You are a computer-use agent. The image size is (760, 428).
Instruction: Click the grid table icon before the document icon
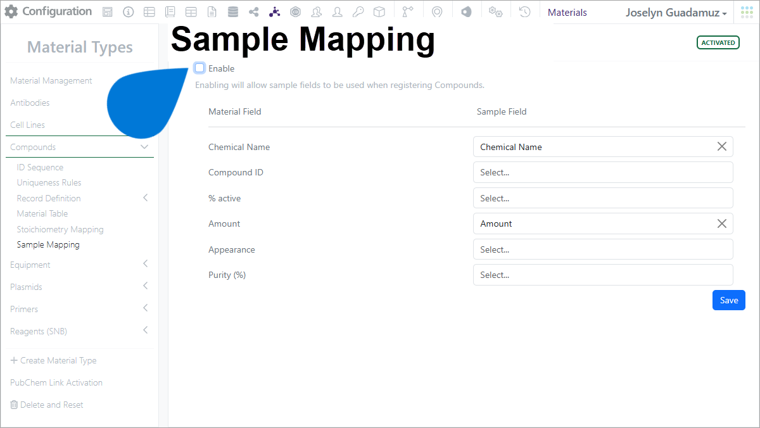click(191, 12)
